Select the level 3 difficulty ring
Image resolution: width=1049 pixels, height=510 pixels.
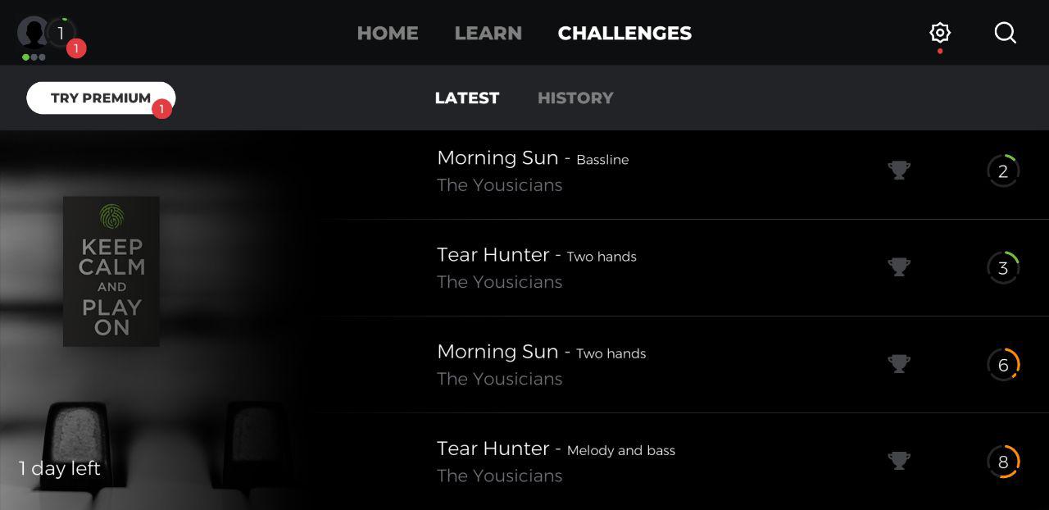(x=1003, y=267)
